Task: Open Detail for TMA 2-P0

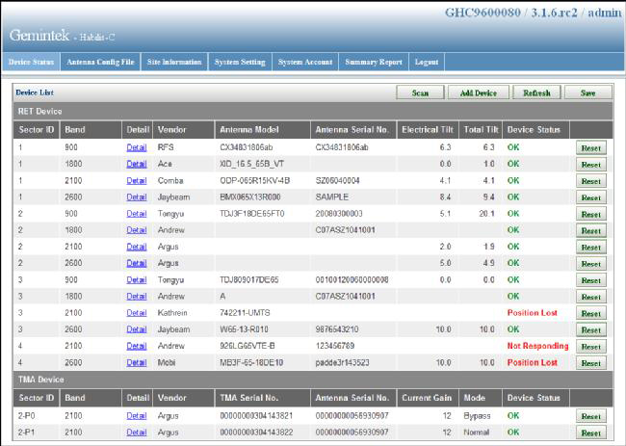Action: (x=137, y=416)
